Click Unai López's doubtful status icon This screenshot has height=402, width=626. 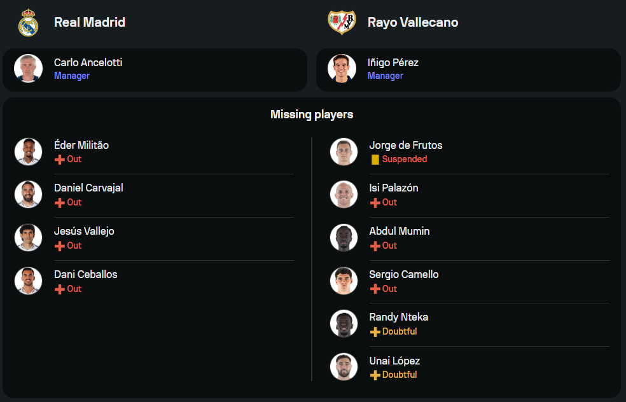tap(375, 375)
